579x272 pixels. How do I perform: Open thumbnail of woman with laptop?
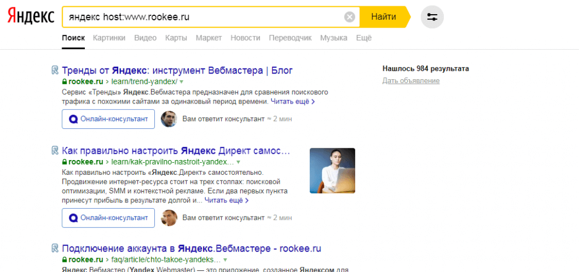point(332,171)
